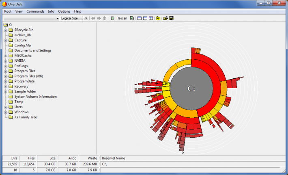This screenshot has height=175, width=288.
Task: Open the Info menu
Action: pyautogui.click(x=51, y=11)
